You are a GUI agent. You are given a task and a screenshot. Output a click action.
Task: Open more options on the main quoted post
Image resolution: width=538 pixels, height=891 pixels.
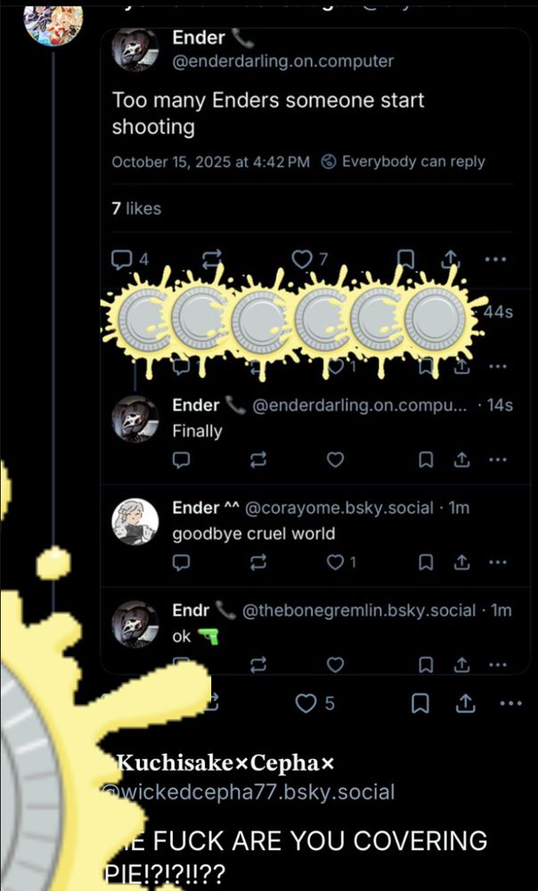point(495,259)
